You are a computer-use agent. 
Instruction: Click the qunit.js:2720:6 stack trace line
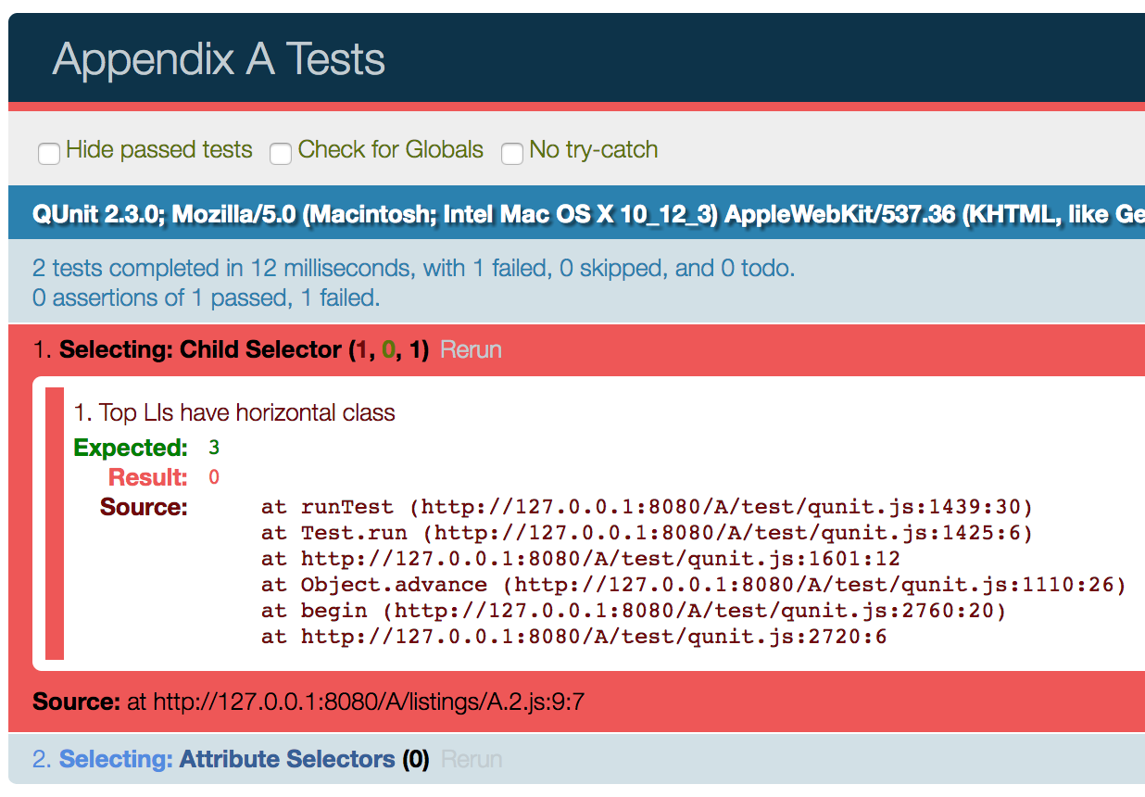574,638
